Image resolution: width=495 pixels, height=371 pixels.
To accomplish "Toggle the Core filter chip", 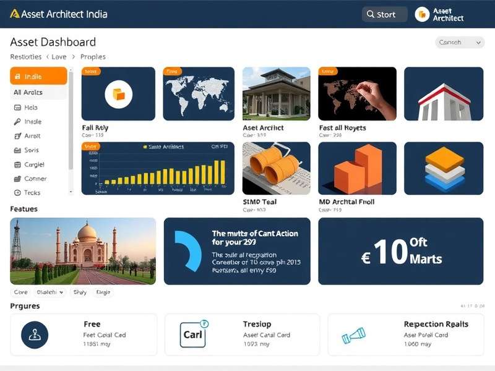I will pyautogui.click(x=22, y=292).
